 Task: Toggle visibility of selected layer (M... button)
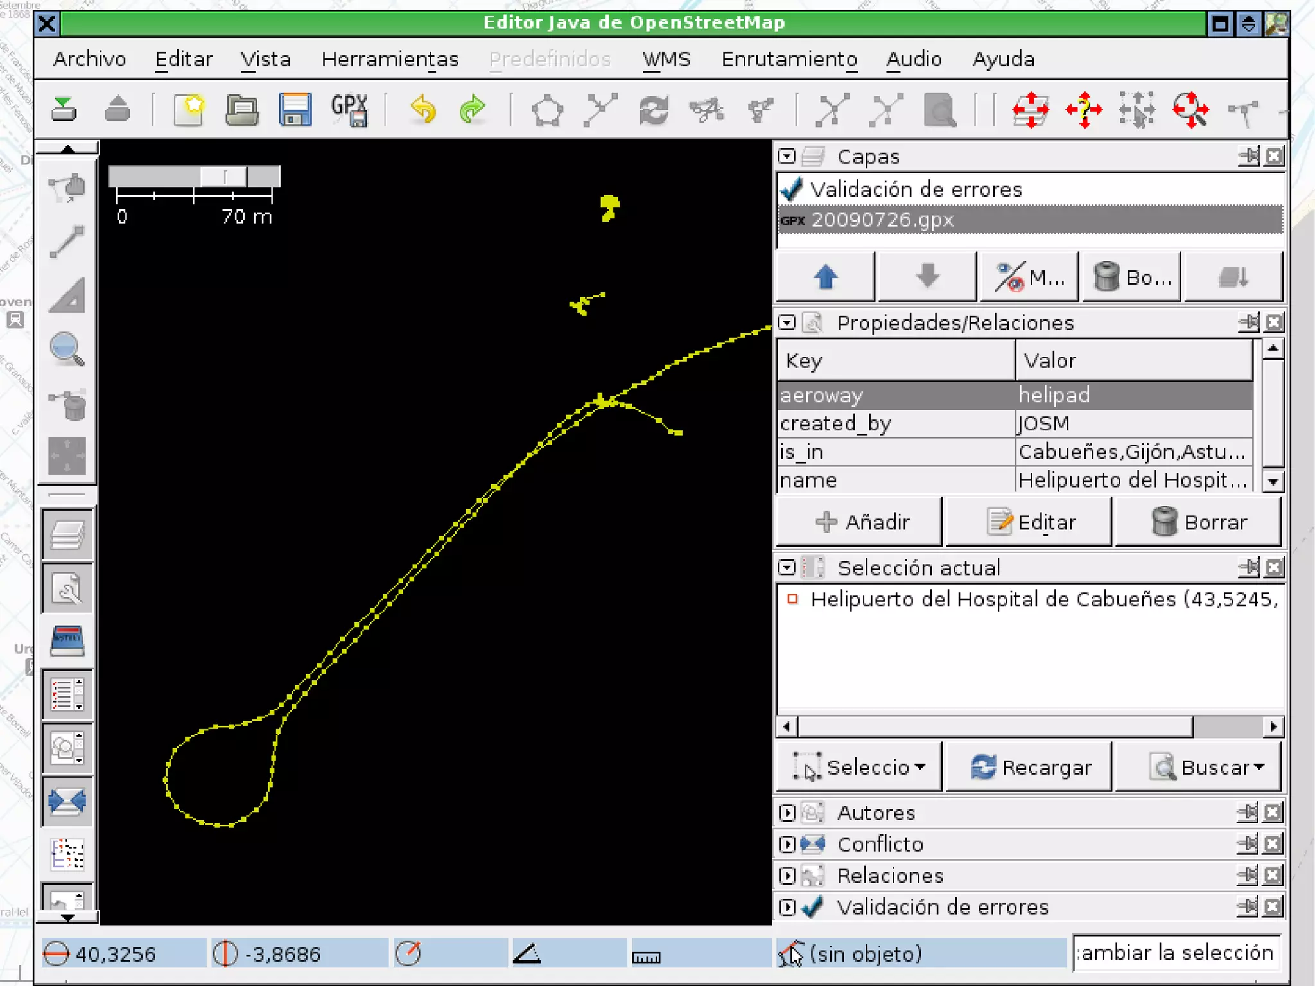click(1029, 277)
